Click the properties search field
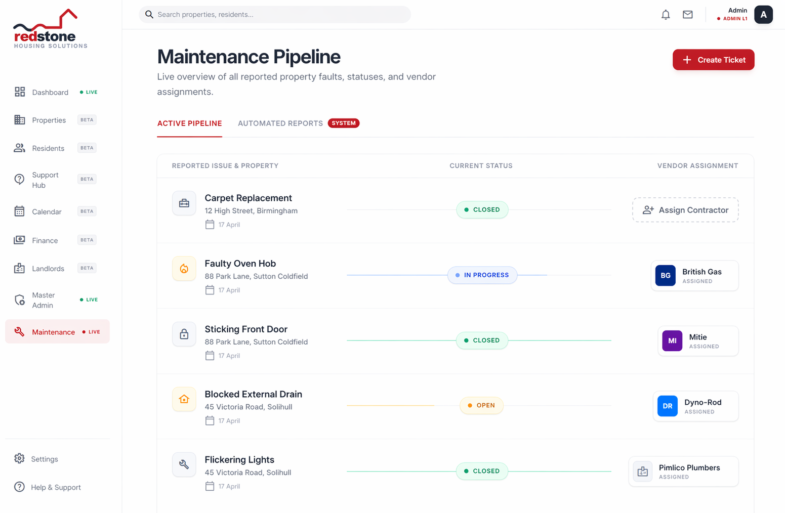The width and height of the screenshot is (785, 513). pyautogui.click(x=275, y=14)
